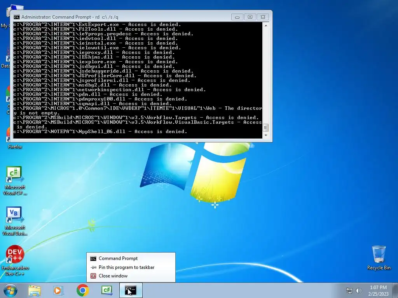398x298 pixels.
Task: Click the ielowutil.exe output line
Action: (x=97, y=48)
